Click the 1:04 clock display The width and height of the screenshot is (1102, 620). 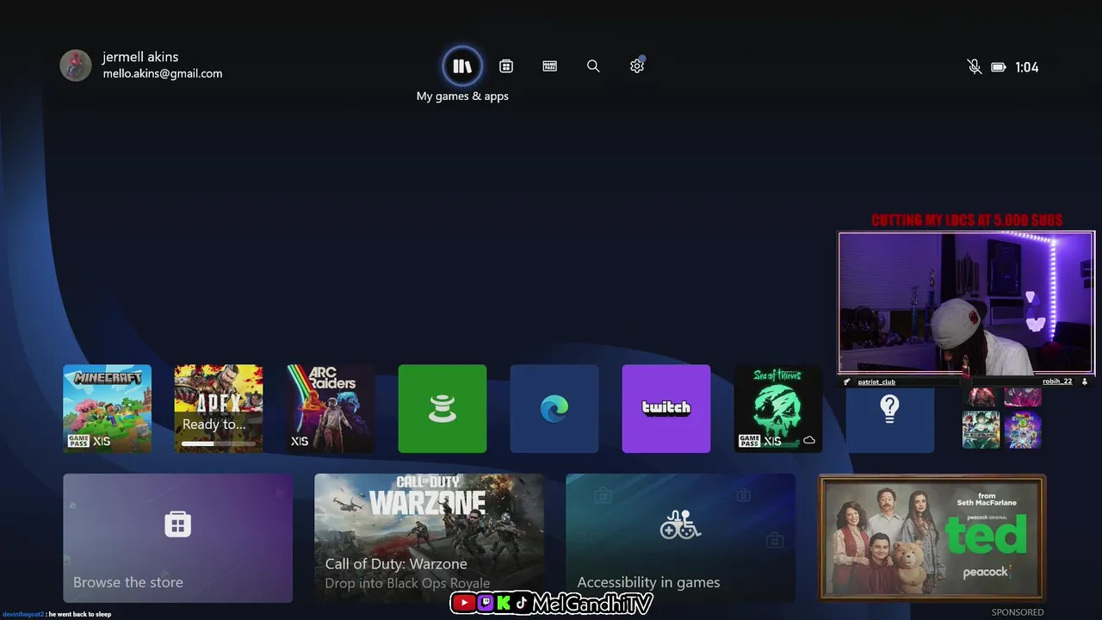coord(1027,67)
